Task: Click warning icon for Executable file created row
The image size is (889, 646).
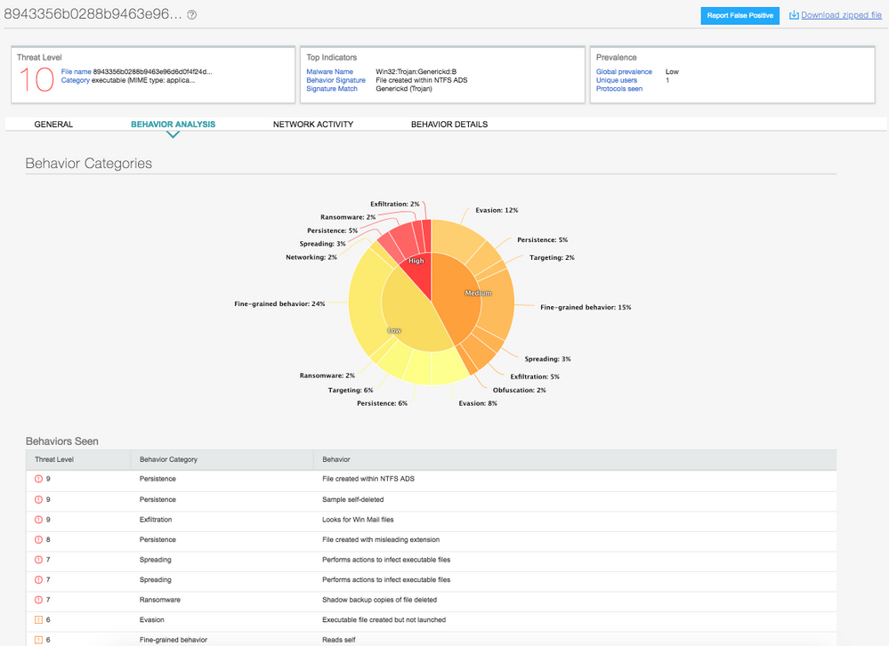Action: click(x=38, y=620)
